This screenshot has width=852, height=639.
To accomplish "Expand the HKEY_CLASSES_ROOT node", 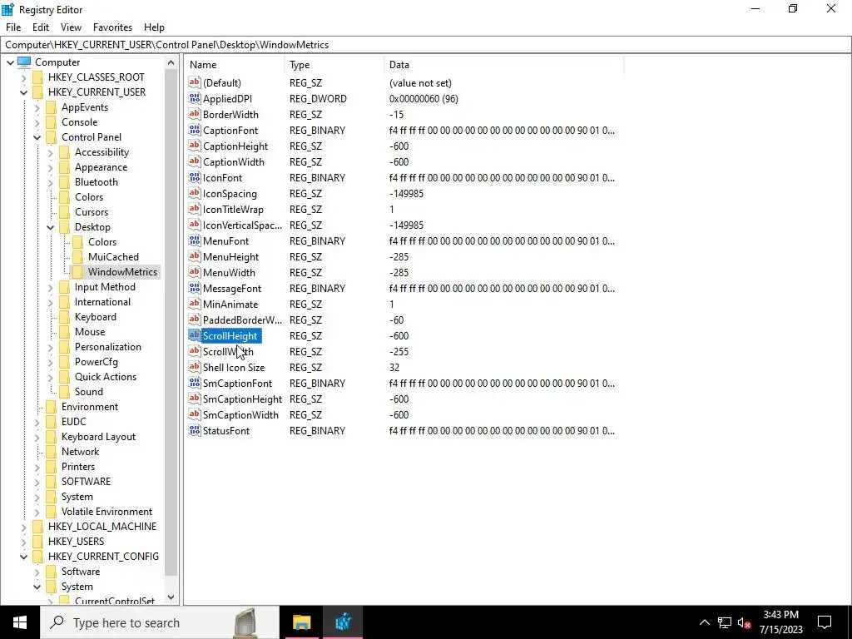I will click(x=24, y=77).
